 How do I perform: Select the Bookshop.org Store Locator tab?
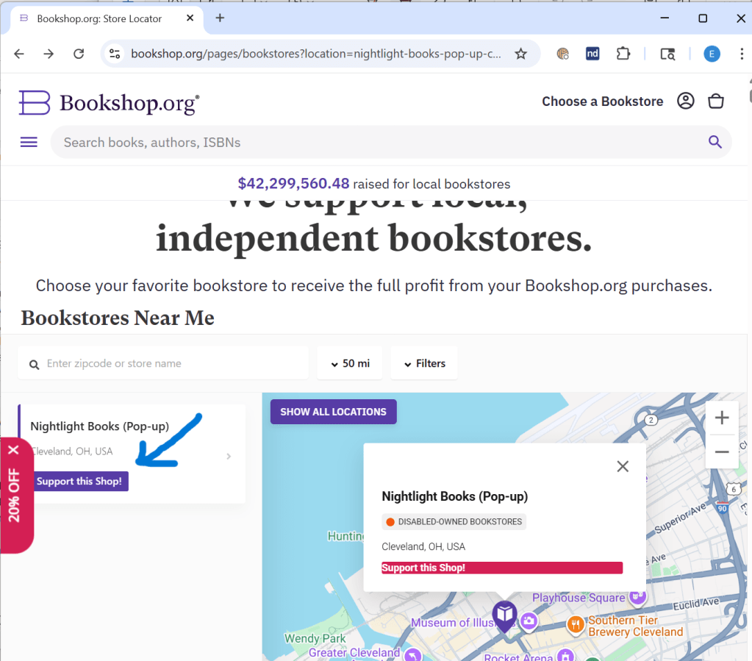click(99, 18)
